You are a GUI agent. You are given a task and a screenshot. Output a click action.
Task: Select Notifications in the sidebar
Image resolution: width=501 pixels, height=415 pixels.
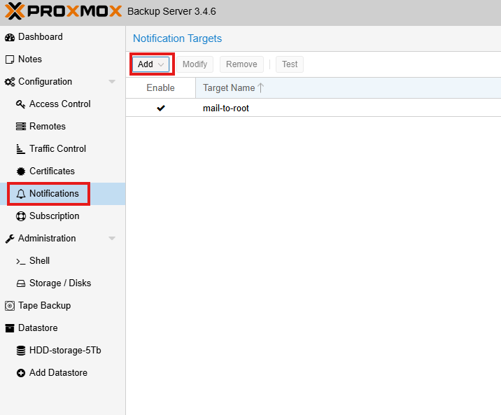[63, 194]
